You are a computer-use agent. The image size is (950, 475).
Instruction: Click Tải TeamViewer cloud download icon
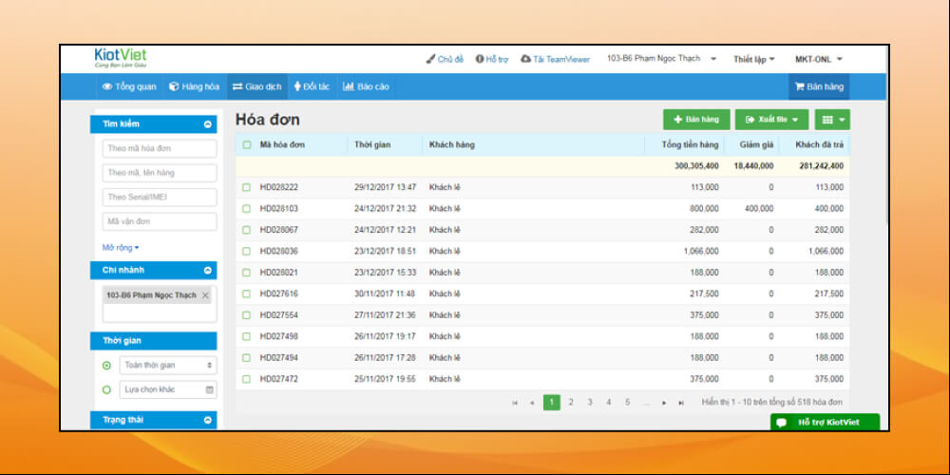[x=526, y=59]
